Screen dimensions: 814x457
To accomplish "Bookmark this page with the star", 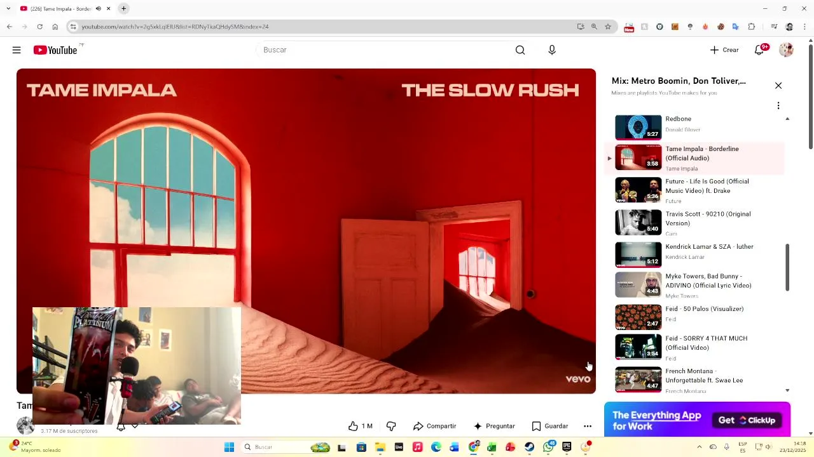I will [608, 27].
